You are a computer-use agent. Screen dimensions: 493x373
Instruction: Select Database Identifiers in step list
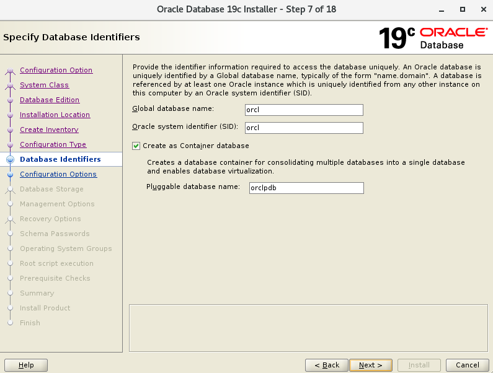pyautogui.click(x=60, y=159)
